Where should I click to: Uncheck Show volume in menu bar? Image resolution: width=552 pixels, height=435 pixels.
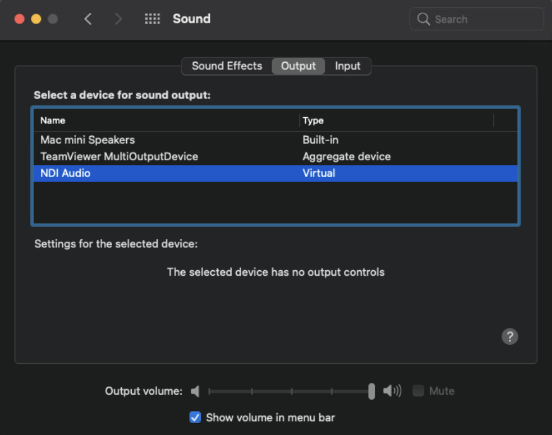tap(195, 418)
